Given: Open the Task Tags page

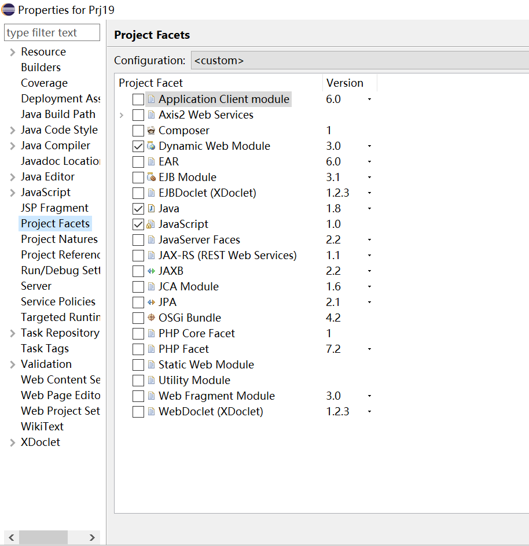Looking at the screenshot, I should pyautogui.click(x=45, y=349).
